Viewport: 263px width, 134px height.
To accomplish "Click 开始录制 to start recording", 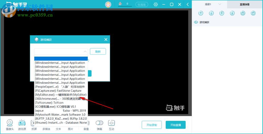I will point(152,125).
